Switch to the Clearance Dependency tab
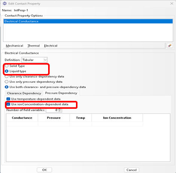176x173 pixels. 24,93
